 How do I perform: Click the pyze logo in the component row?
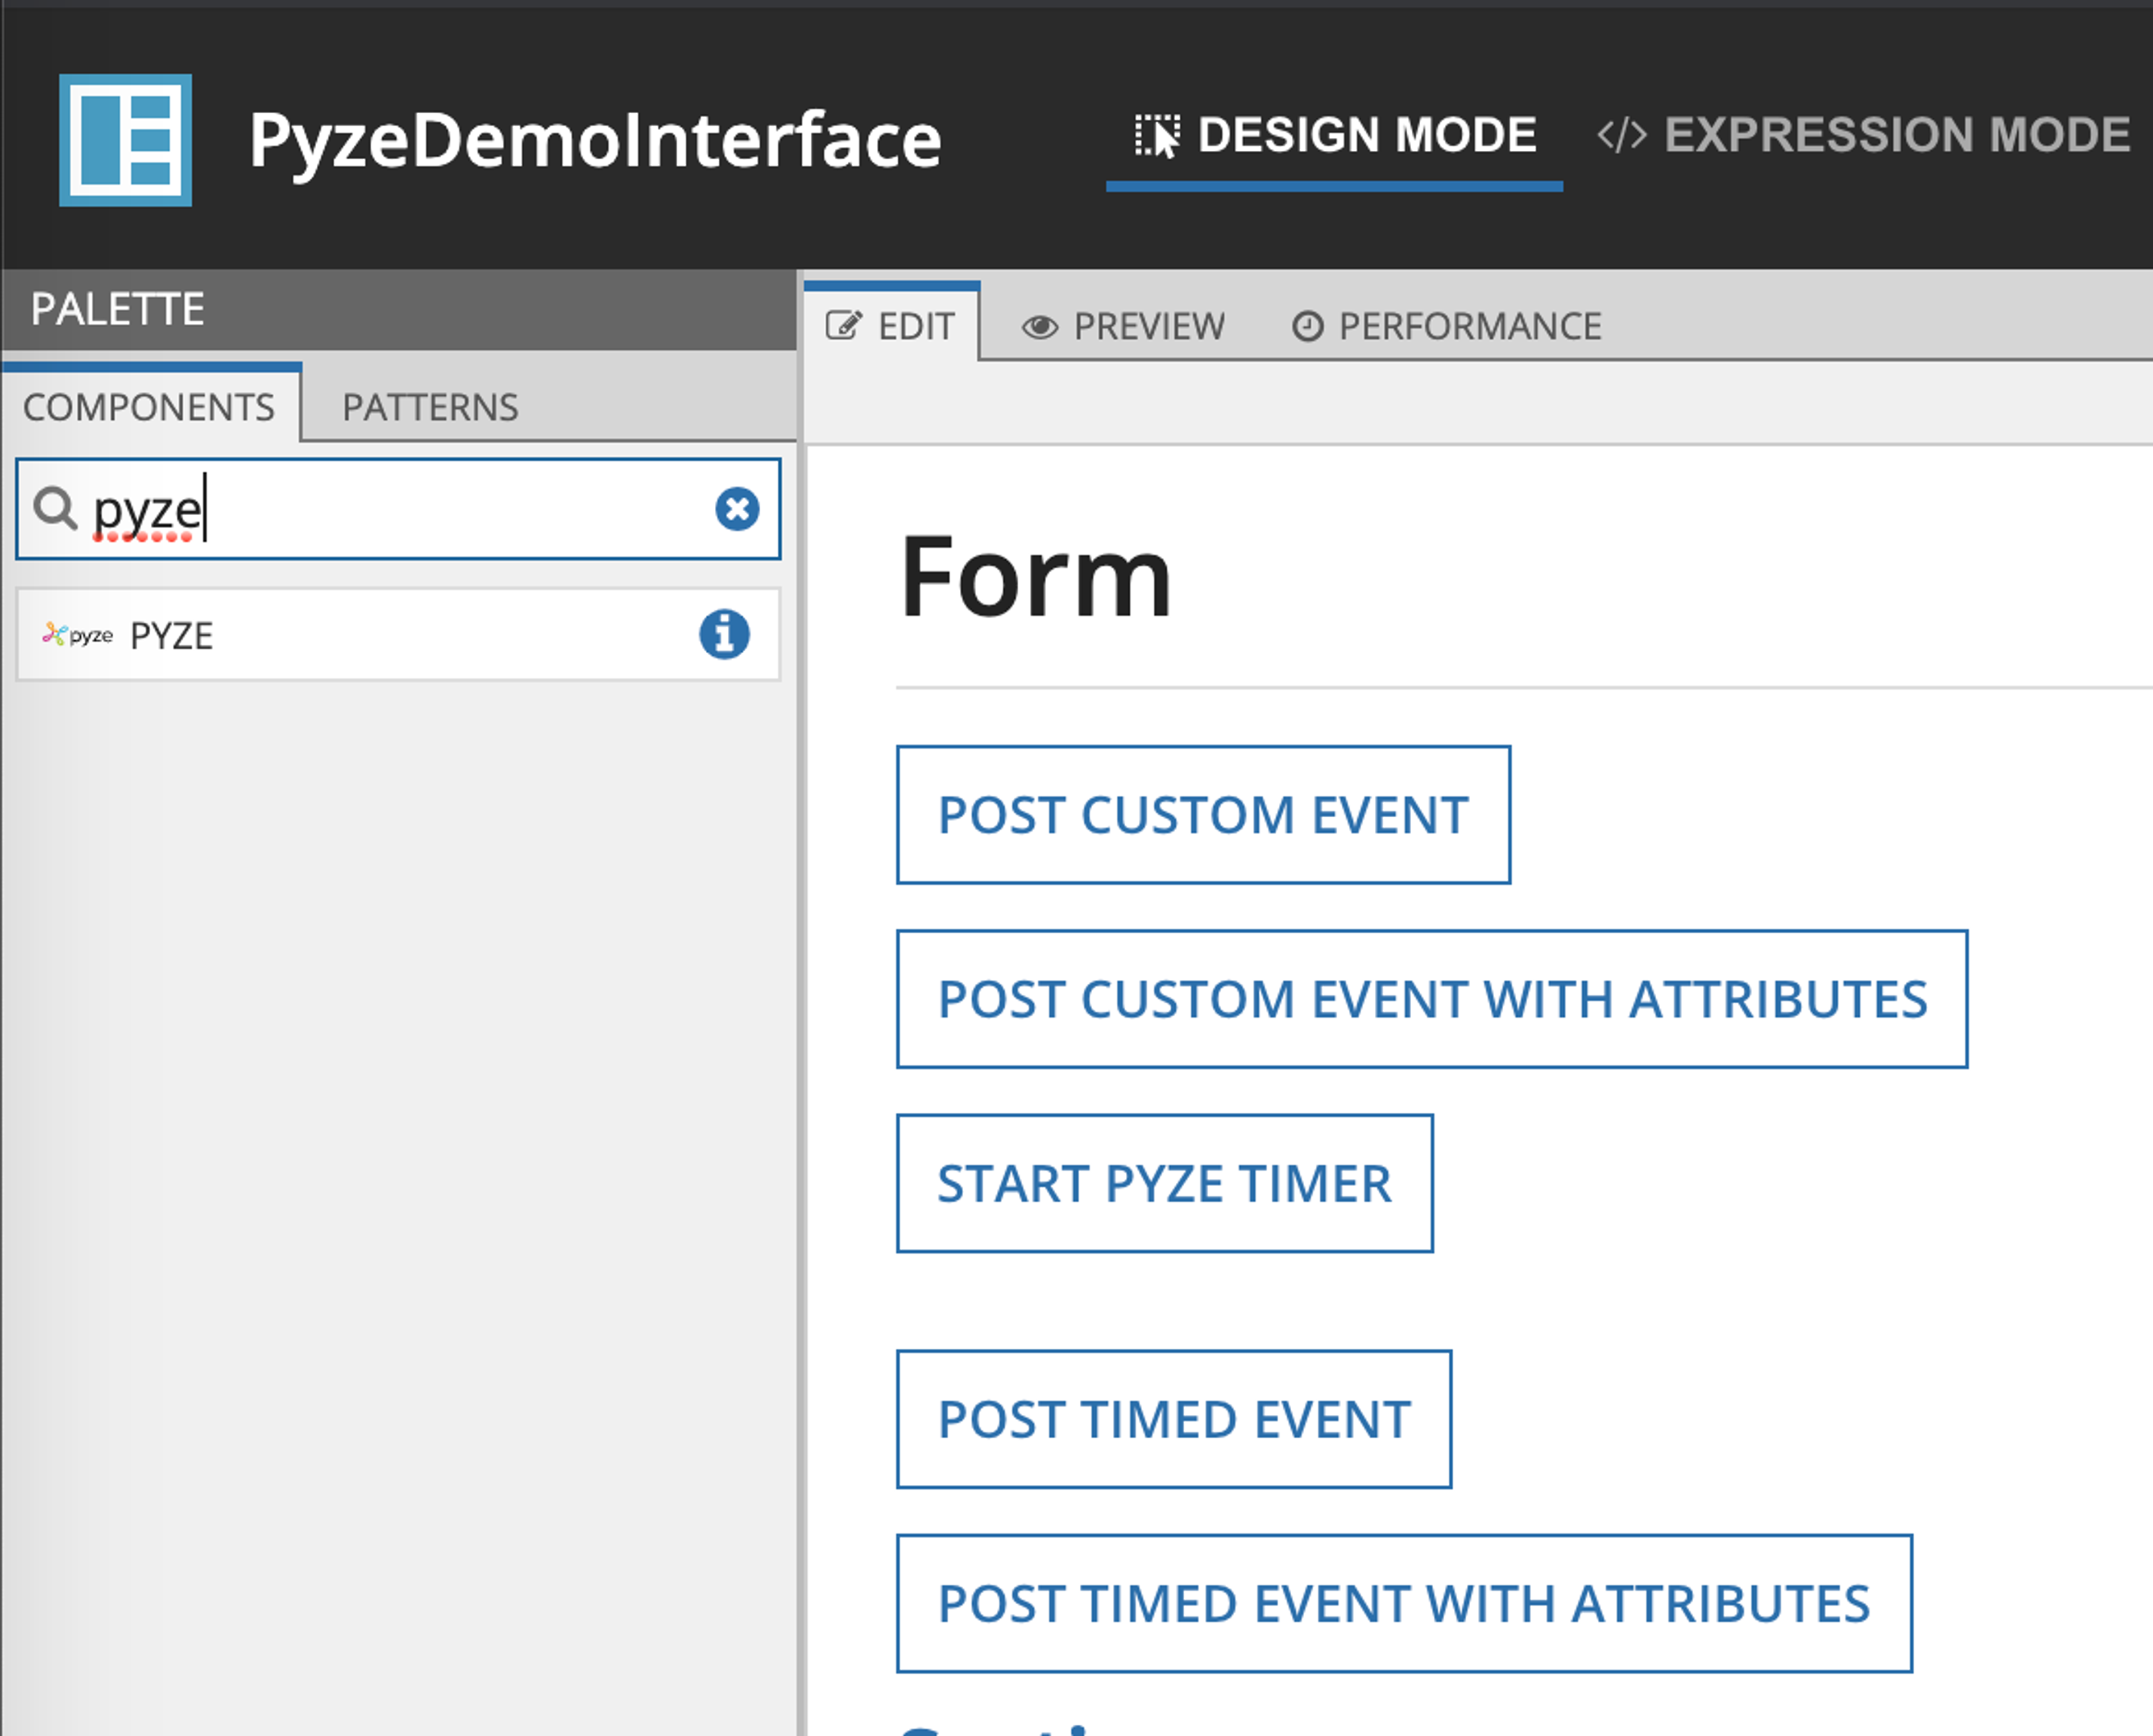pyautogui.click(x=77, y=635)
